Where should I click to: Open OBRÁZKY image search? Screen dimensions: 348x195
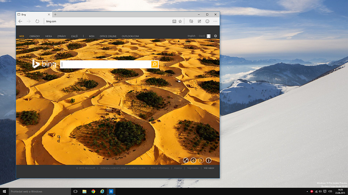tap(35, 36)
